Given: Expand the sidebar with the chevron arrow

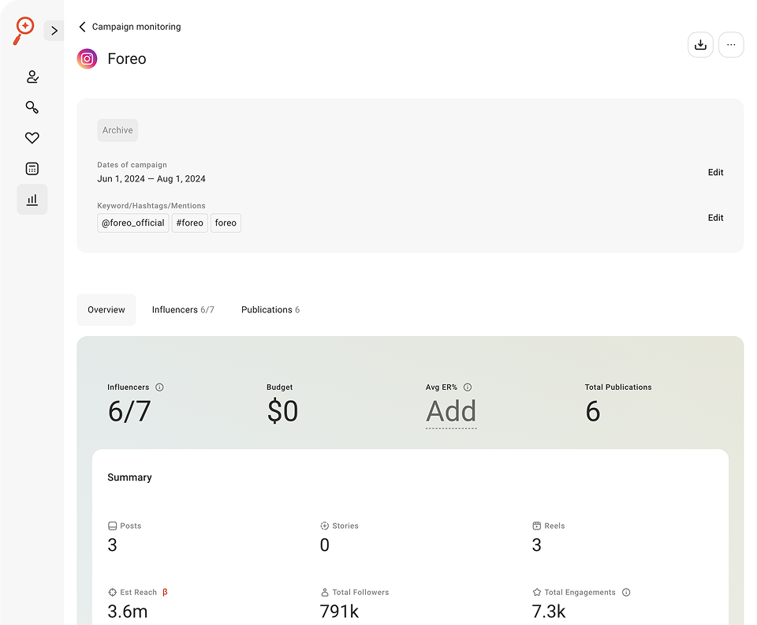Looking at the screenshot, I should click(x=54, y=31).
